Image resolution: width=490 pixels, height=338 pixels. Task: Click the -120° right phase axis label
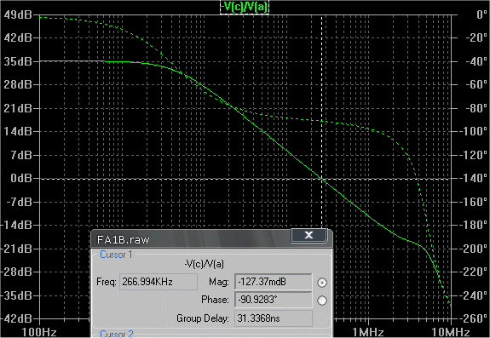coord(474,155)
